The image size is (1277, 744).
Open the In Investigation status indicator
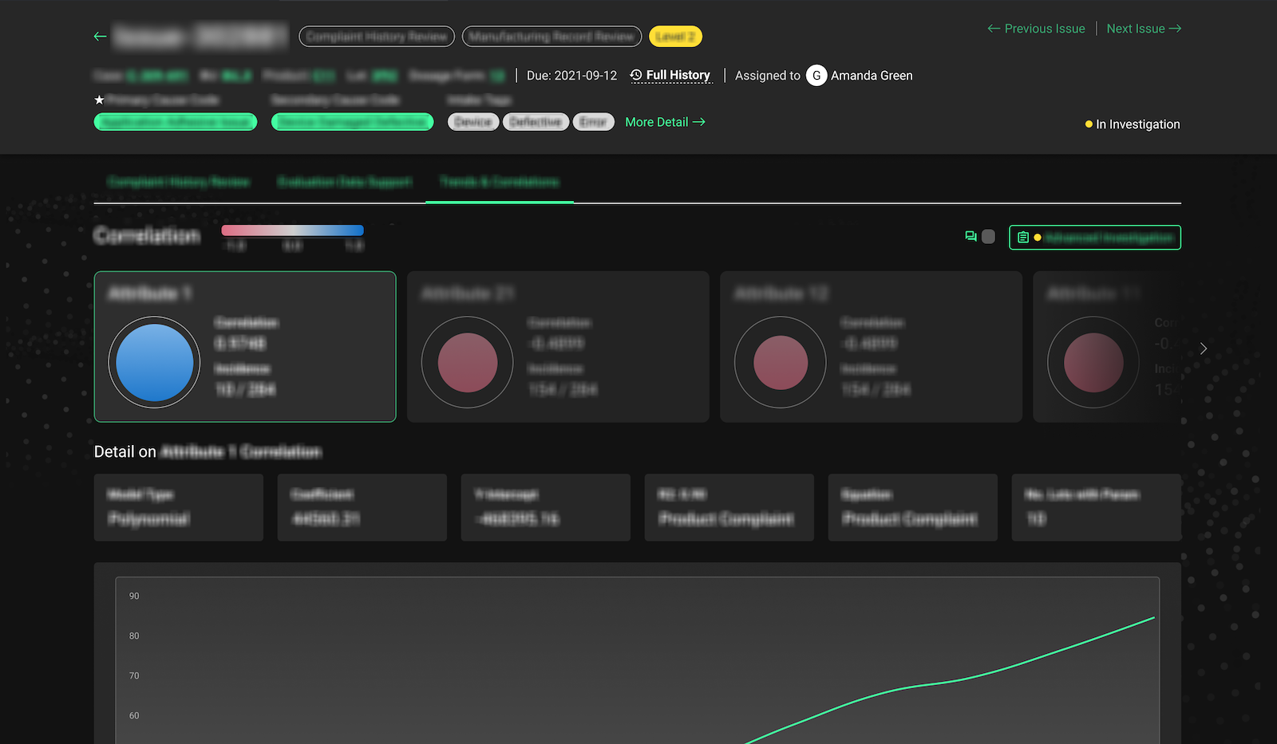(1132, 124)
